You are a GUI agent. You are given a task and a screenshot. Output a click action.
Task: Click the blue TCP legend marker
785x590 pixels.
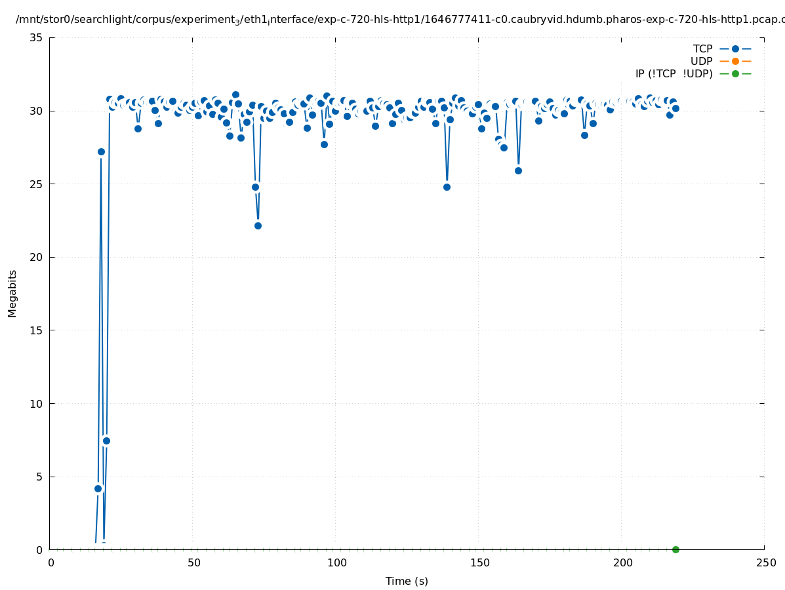click(735, 49)
